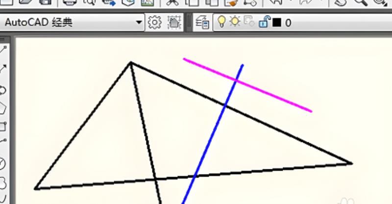
Task: Toggle viewport freeze for layer 0
Action: tap(249, 22)
